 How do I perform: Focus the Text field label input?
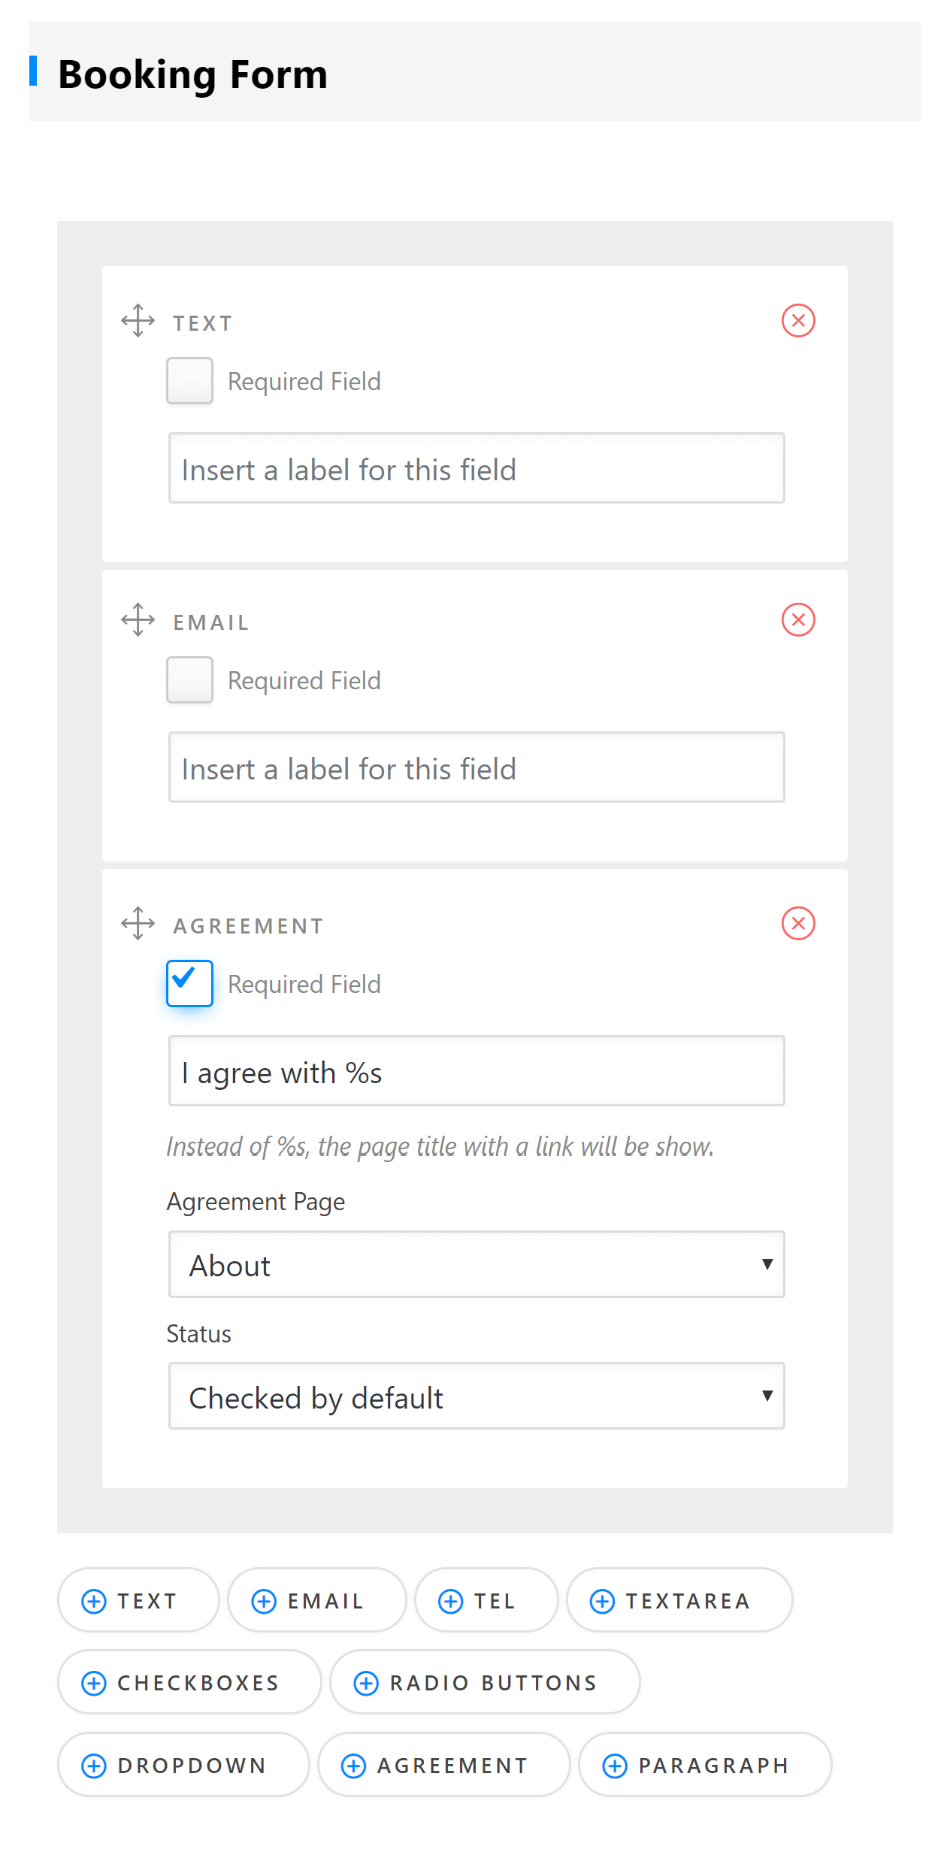[477, 468]
